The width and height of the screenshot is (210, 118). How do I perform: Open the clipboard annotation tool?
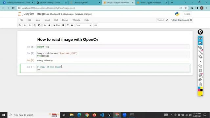point(200,84)
